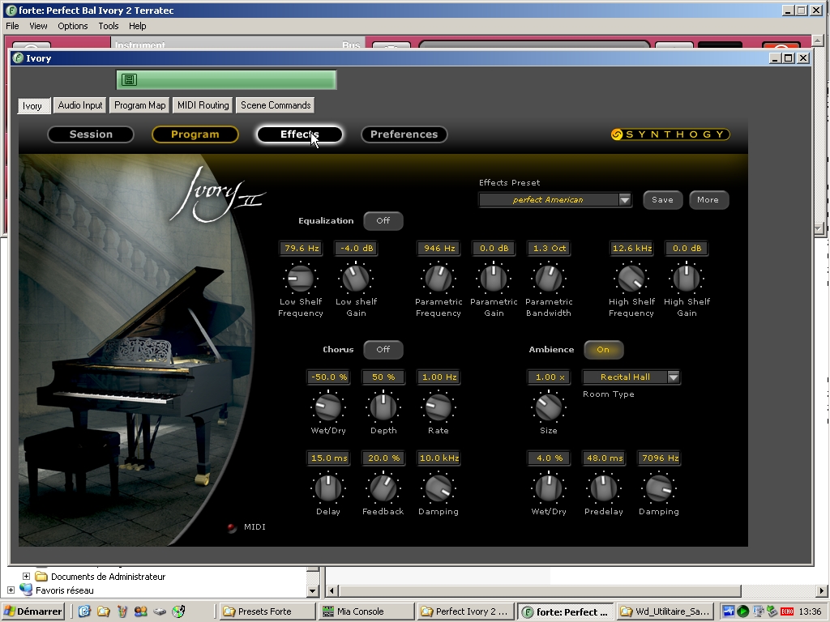
Task: Open the Effects page
Action: (300, 134)
